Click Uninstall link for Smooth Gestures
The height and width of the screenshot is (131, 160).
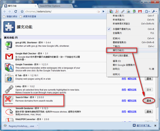132,112
